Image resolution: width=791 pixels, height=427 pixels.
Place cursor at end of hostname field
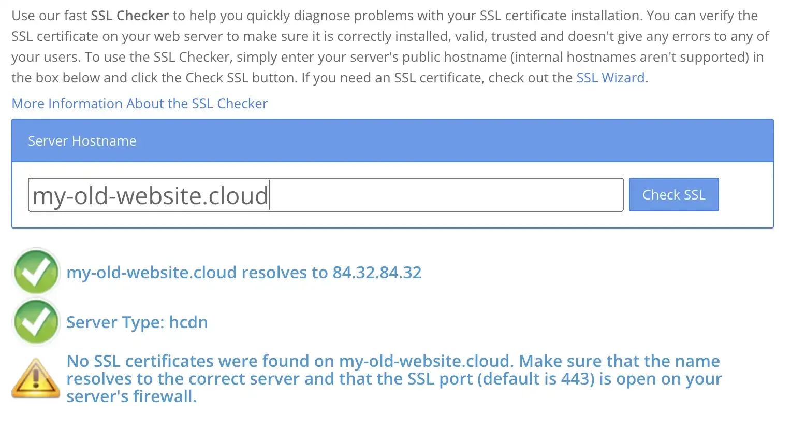(x=269, y=195)
